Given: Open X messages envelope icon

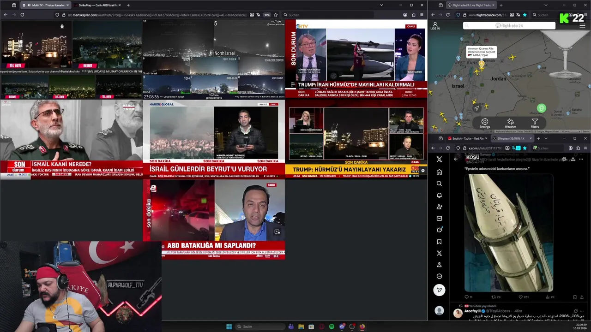Looking at the screenshot, I should 439,218.
